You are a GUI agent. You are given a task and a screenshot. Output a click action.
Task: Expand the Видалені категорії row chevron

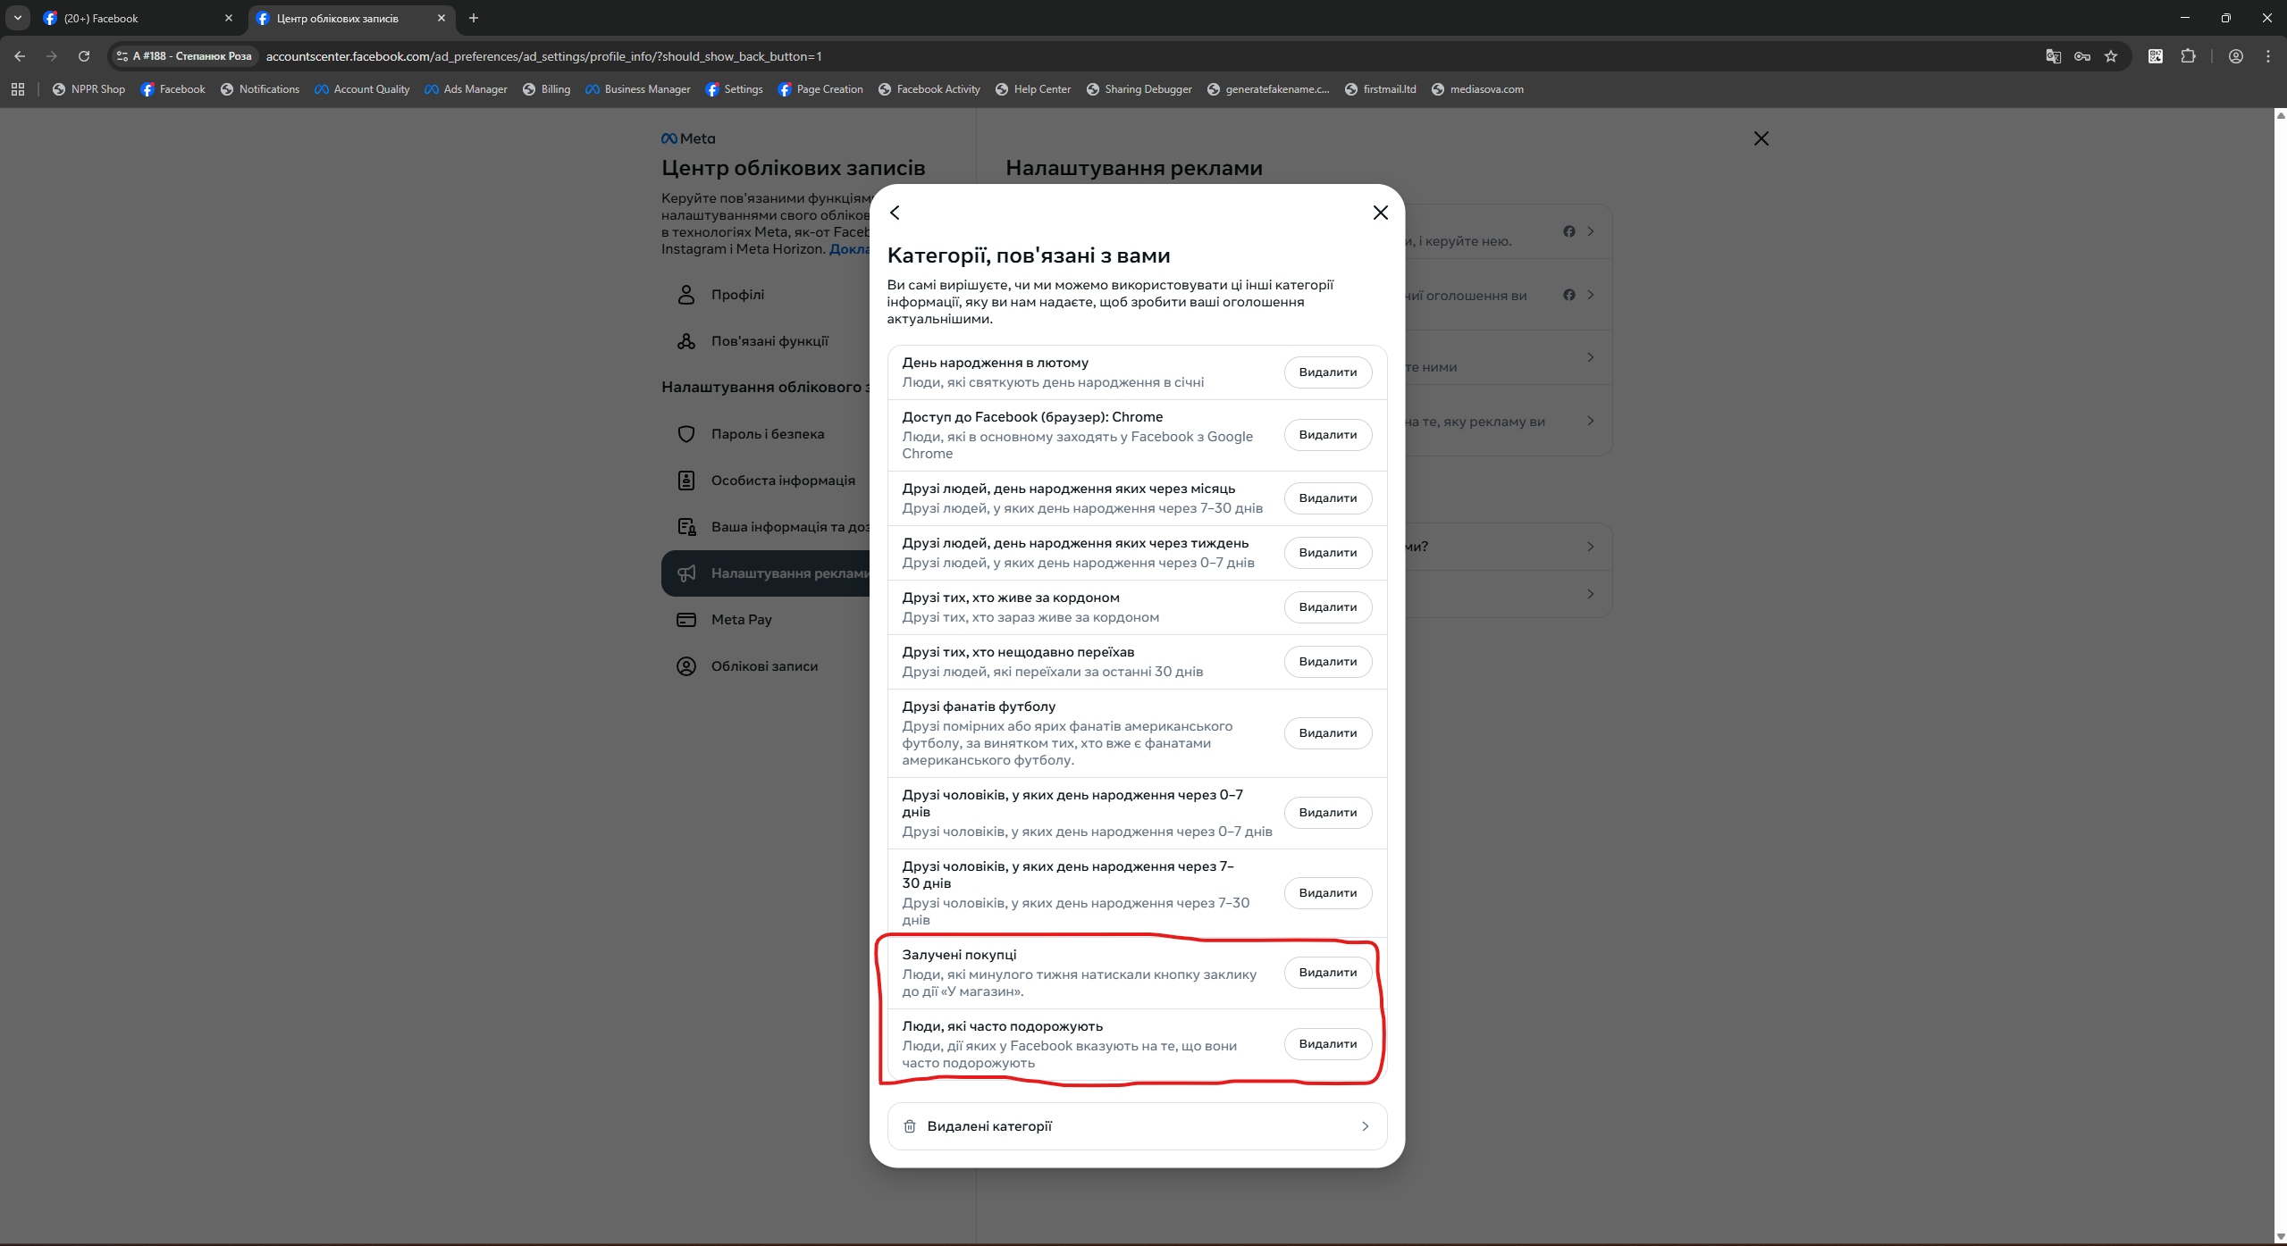coord(1365,1126)
